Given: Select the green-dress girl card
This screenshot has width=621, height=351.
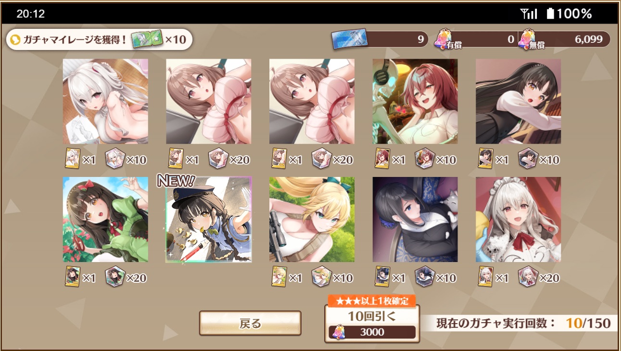Looking at the screenshot, I should (105, 219).
